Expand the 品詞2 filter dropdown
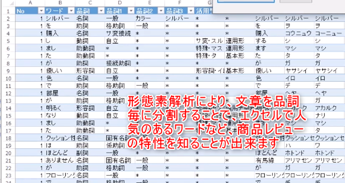Screen dimensions: 345x183 pyautogui.click(x=161, y=11)
